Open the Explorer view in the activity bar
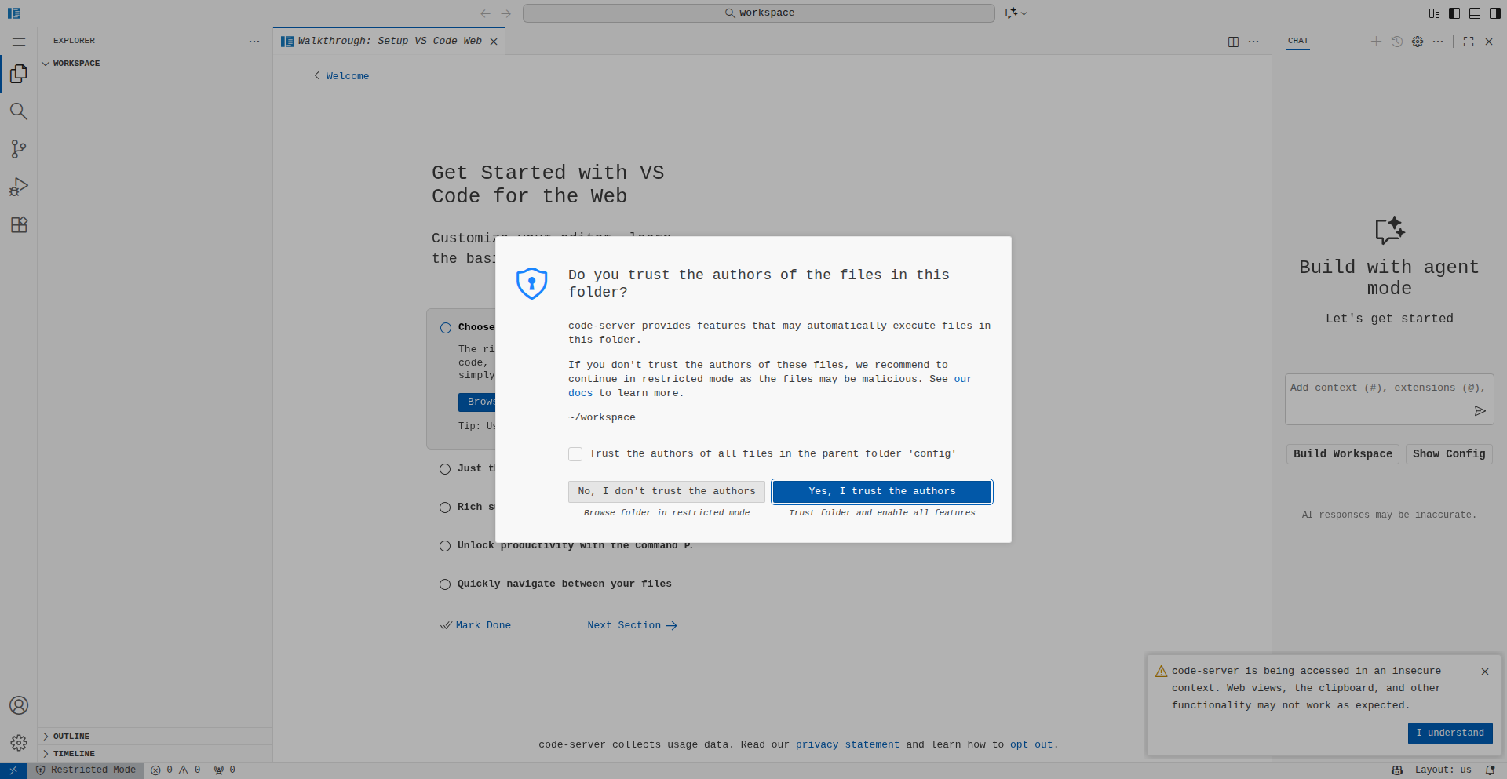This screenshot has height=779, width=1507. [19, 74]
